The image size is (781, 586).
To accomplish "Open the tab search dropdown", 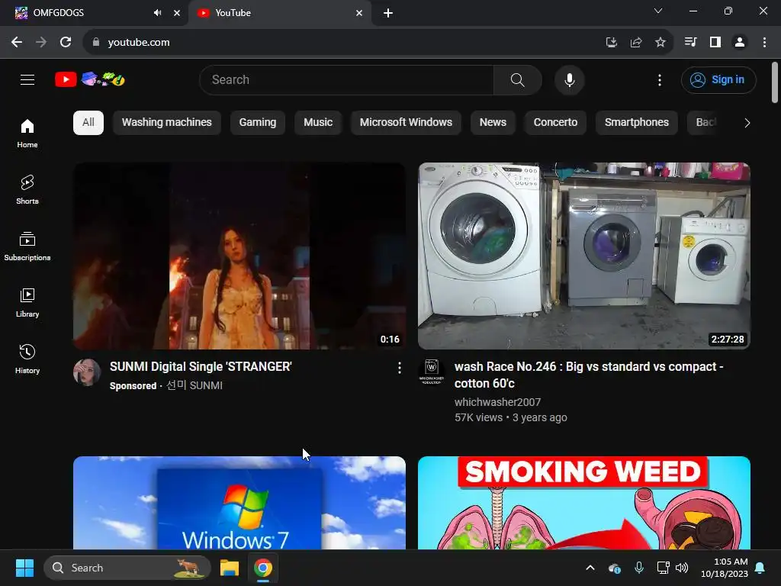I will tap(658, 11).
